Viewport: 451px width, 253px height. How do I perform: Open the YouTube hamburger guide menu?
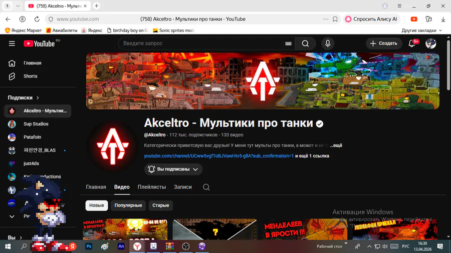click(x=12, y=43)
